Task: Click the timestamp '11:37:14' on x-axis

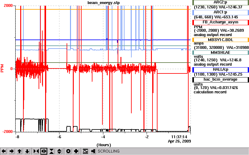Action: [x=179, y=137]
